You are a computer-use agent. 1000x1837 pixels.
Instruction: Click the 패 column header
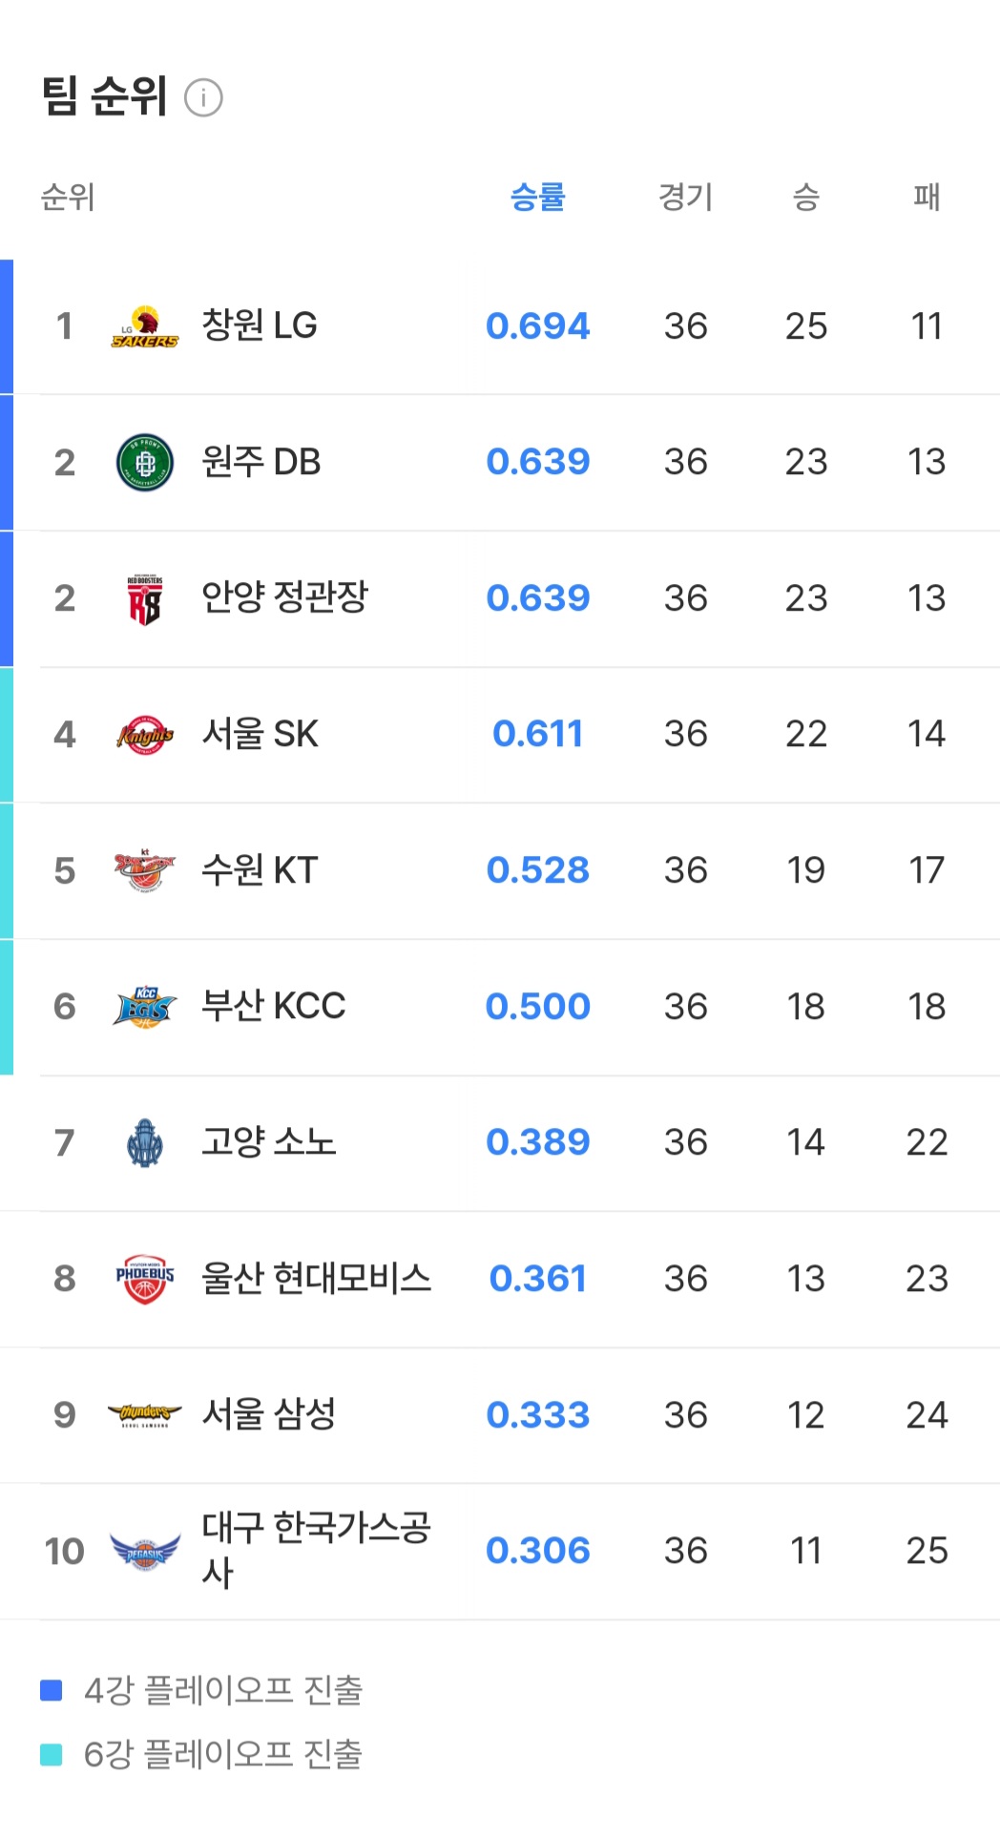pyautogui.click(x=927, y=197)
